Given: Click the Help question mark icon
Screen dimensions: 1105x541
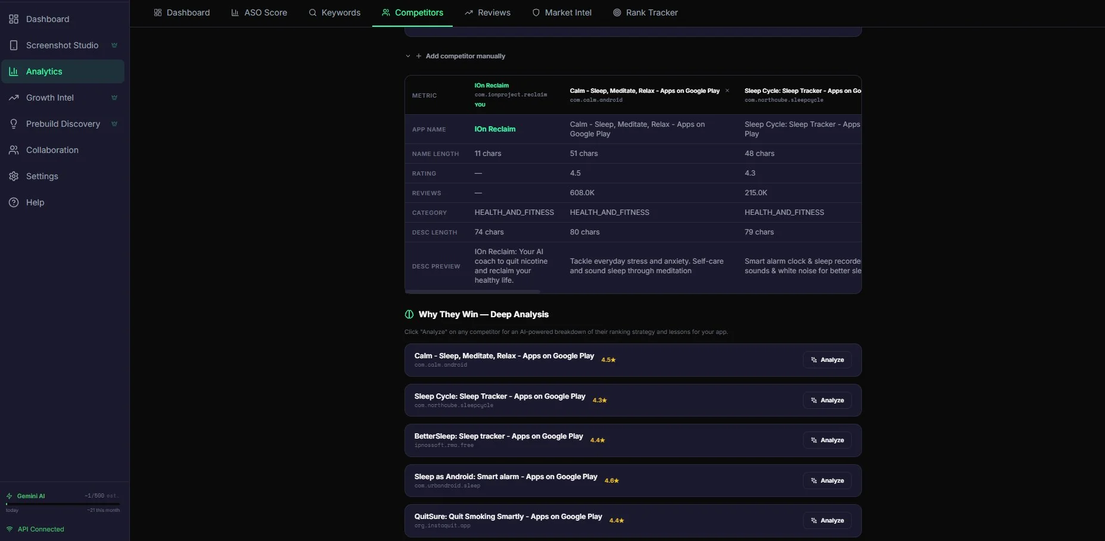Looking at the screenshot, I should click(x=14, y=202).
